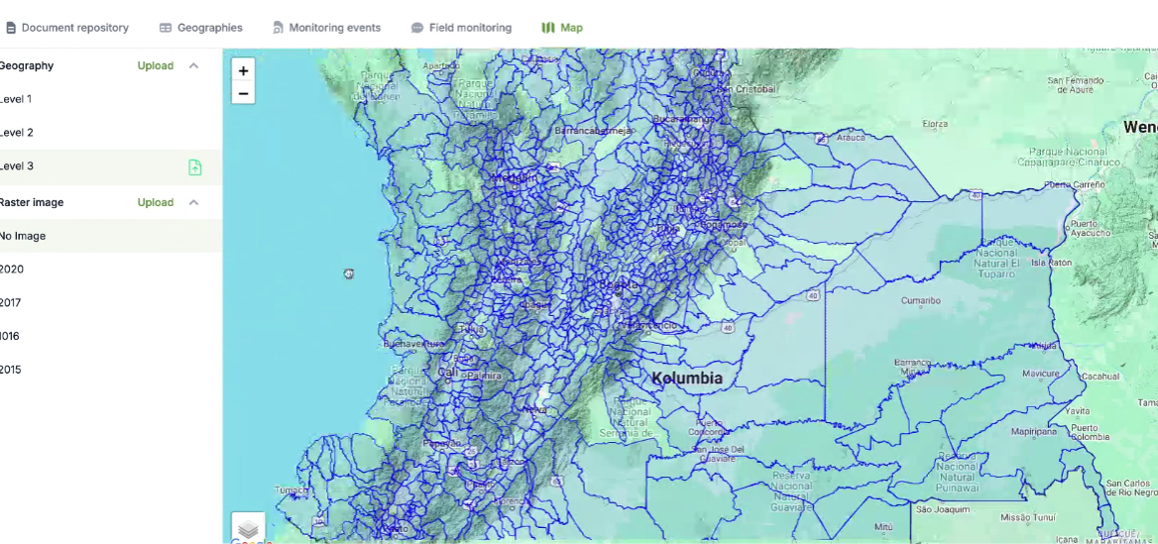Select the No Image raster option
This screenshot has width=1158, height=544.
pos(23,236)
